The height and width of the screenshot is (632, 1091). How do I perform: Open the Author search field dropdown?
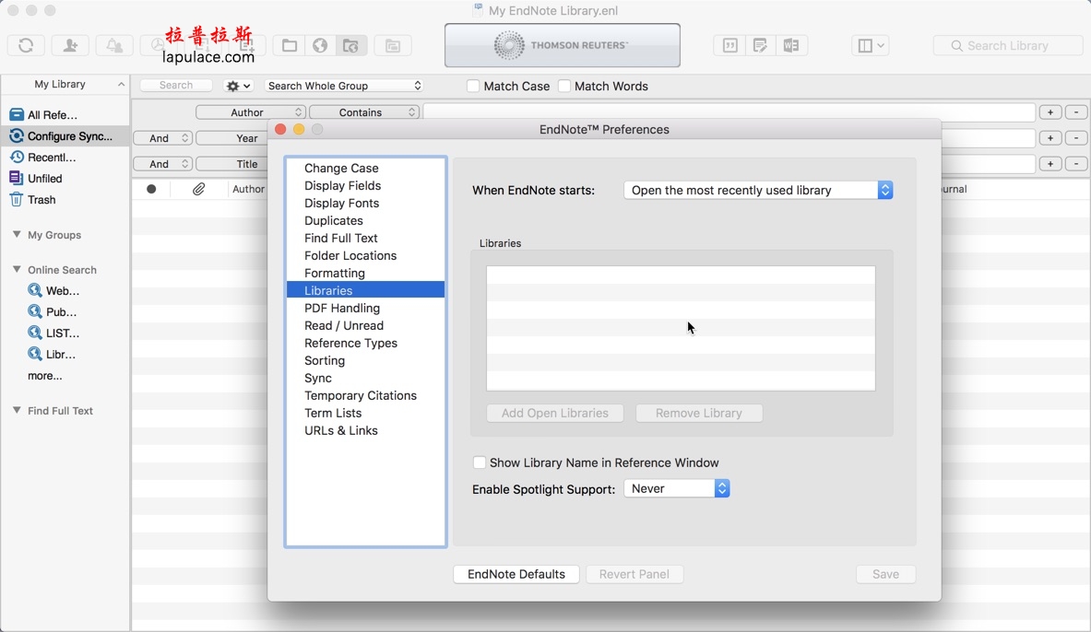click(251, 112)
